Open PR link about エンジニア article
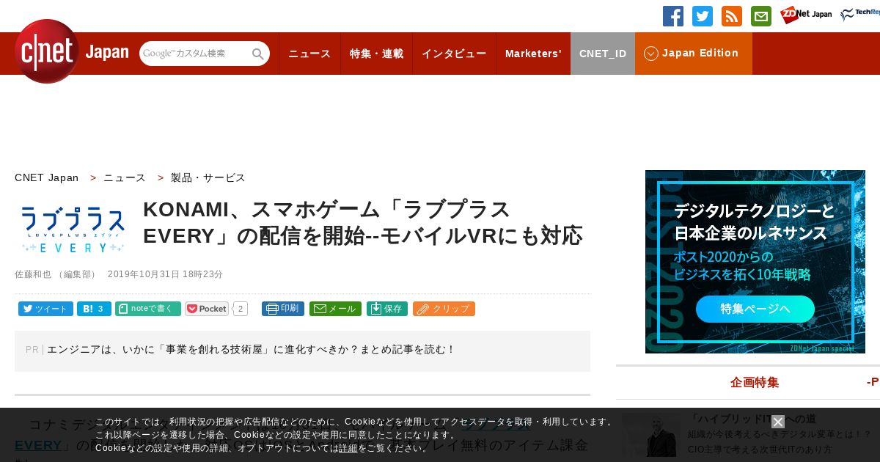The image size is (880, 462). tap(251, 350)
